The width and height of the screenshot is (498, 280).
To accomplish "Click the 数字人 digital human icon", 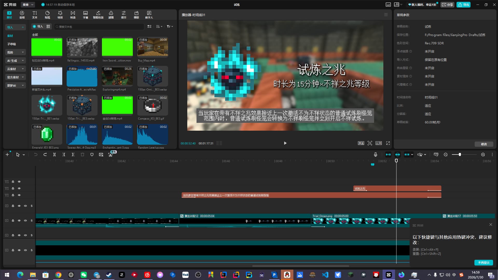I will coord(149,15).
